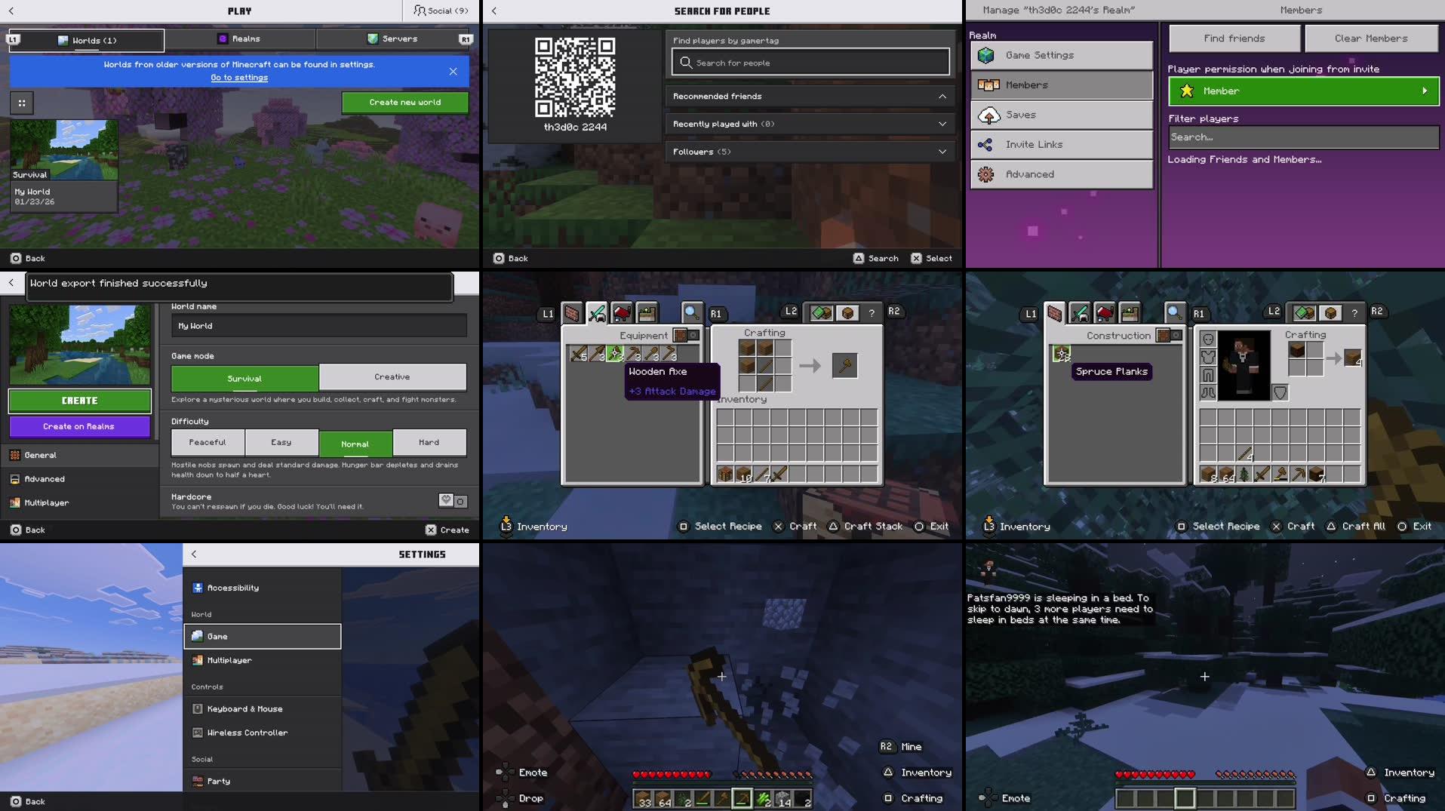The height and width of the screenshot is (811, 1445).
Task: Set difficulty to Peaceful
Action: (x=208, y=442)
